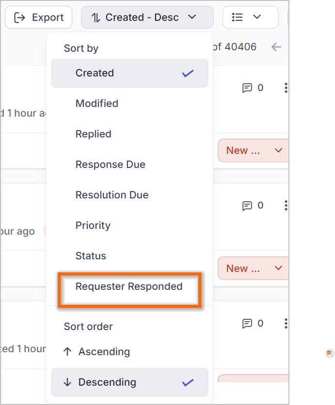Sort the list by Status
335x405 pixels.
coord(129,256)
